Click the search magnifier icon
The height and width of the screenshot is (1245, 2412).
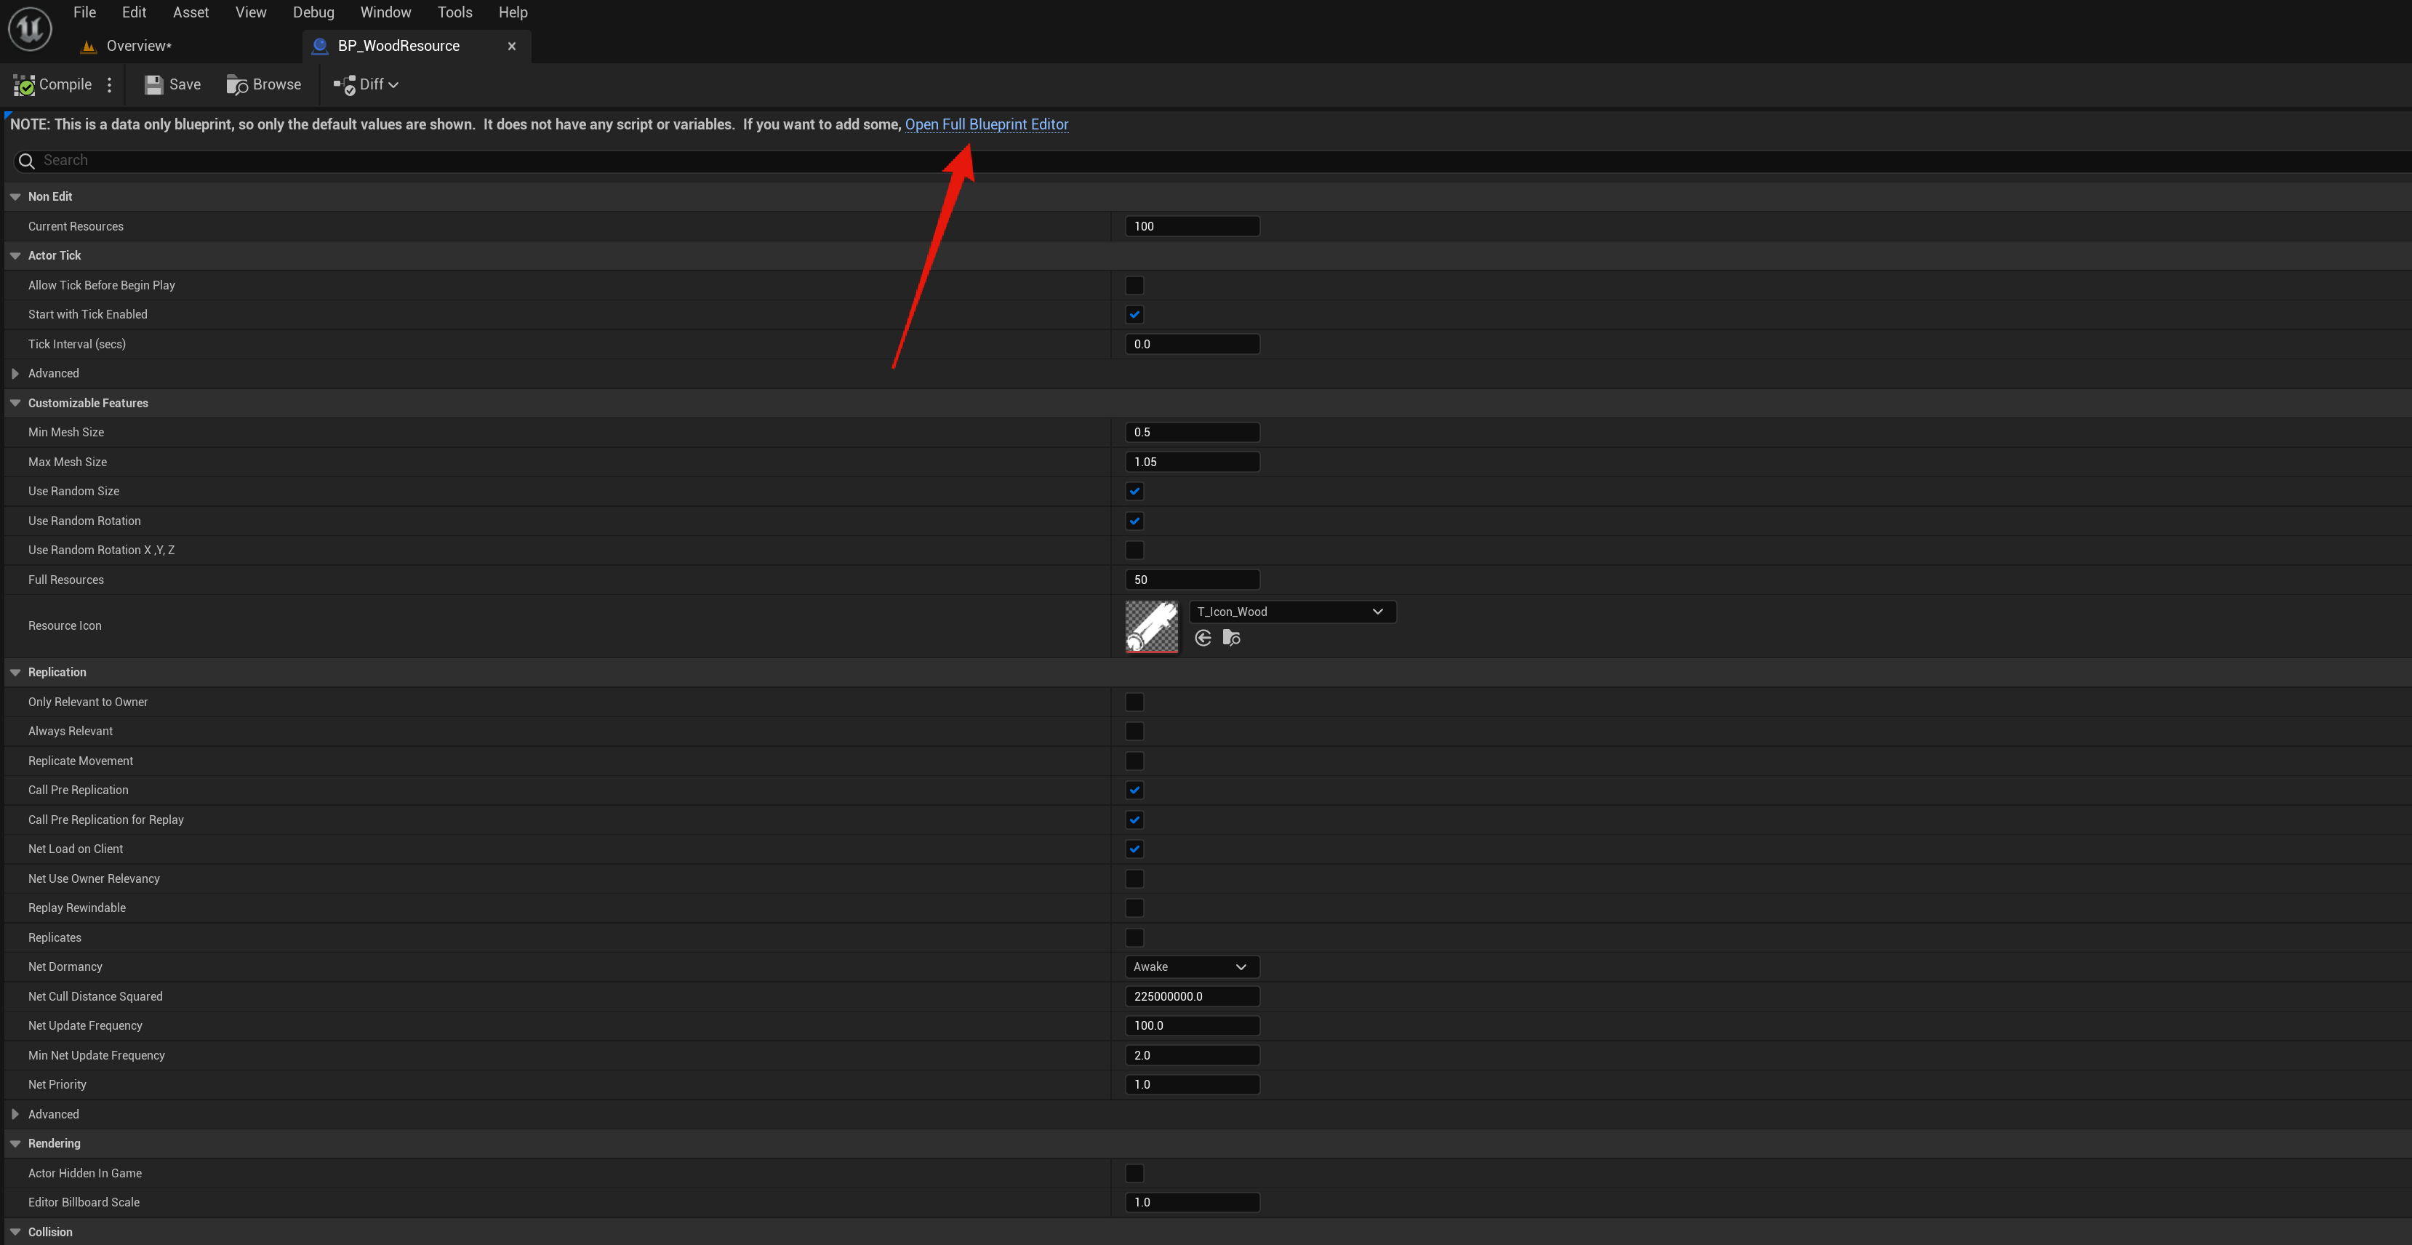coord(26,161)
